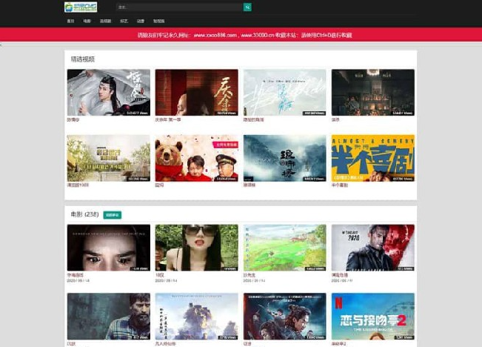482x347 pixels.
Task: Click the title under the bear poster
Action: click(159, 185)
